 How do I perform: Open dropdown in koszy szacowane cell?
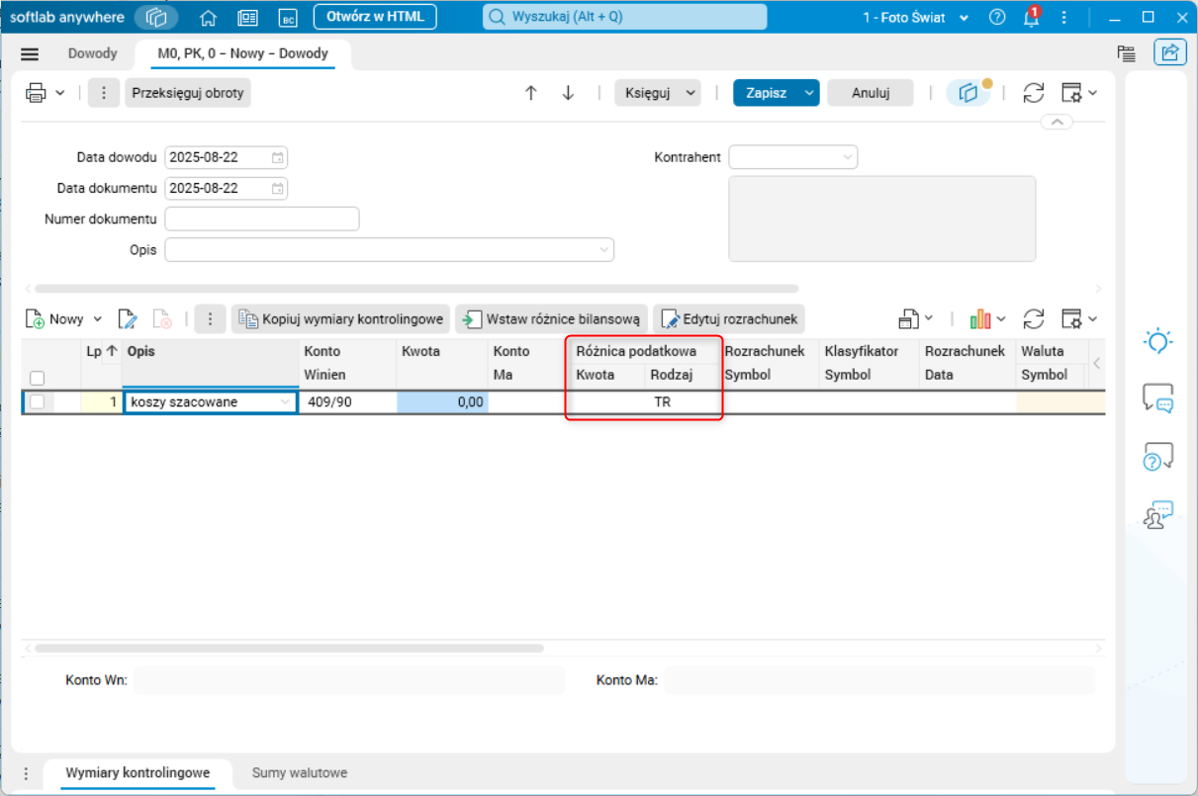286,402
